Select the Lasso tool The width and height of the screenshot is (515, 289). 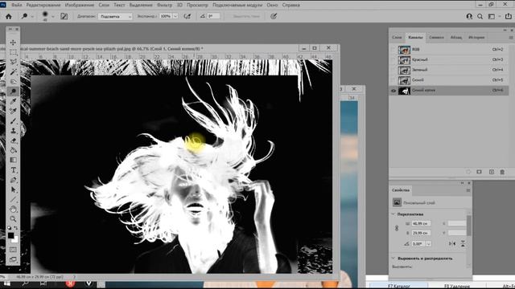13,62
